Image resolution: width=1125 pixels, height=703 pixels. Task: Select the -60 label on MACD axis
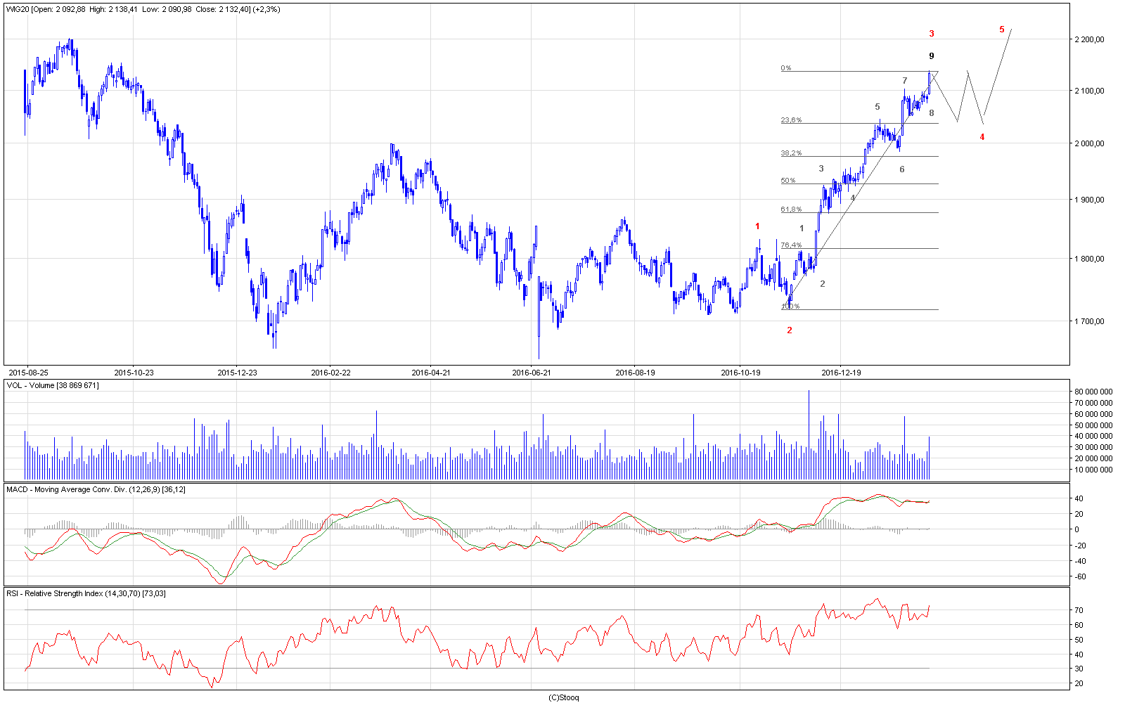[1081, 577]
